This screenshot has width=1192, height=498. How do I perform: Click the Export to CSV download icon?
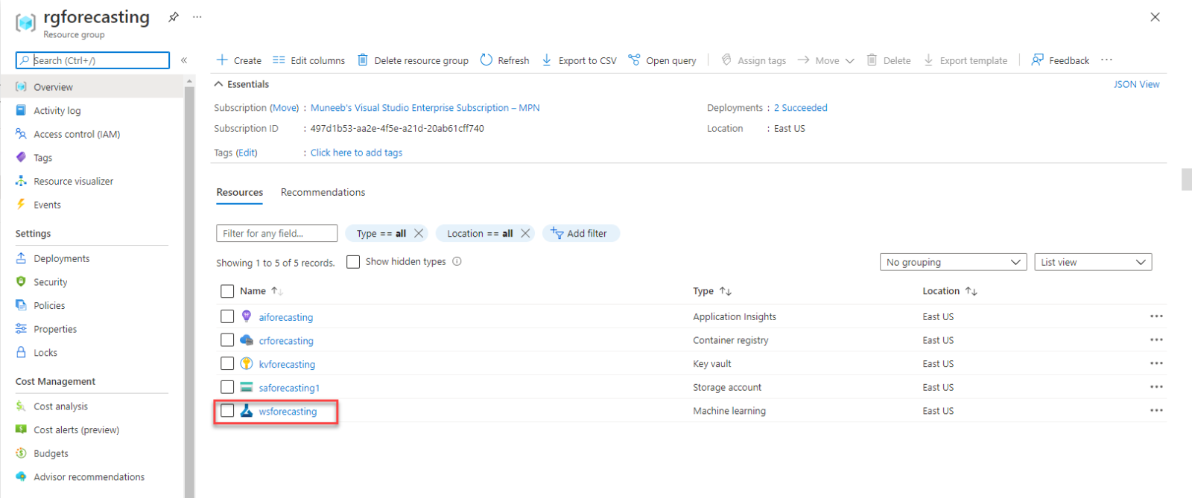point(547,60)
